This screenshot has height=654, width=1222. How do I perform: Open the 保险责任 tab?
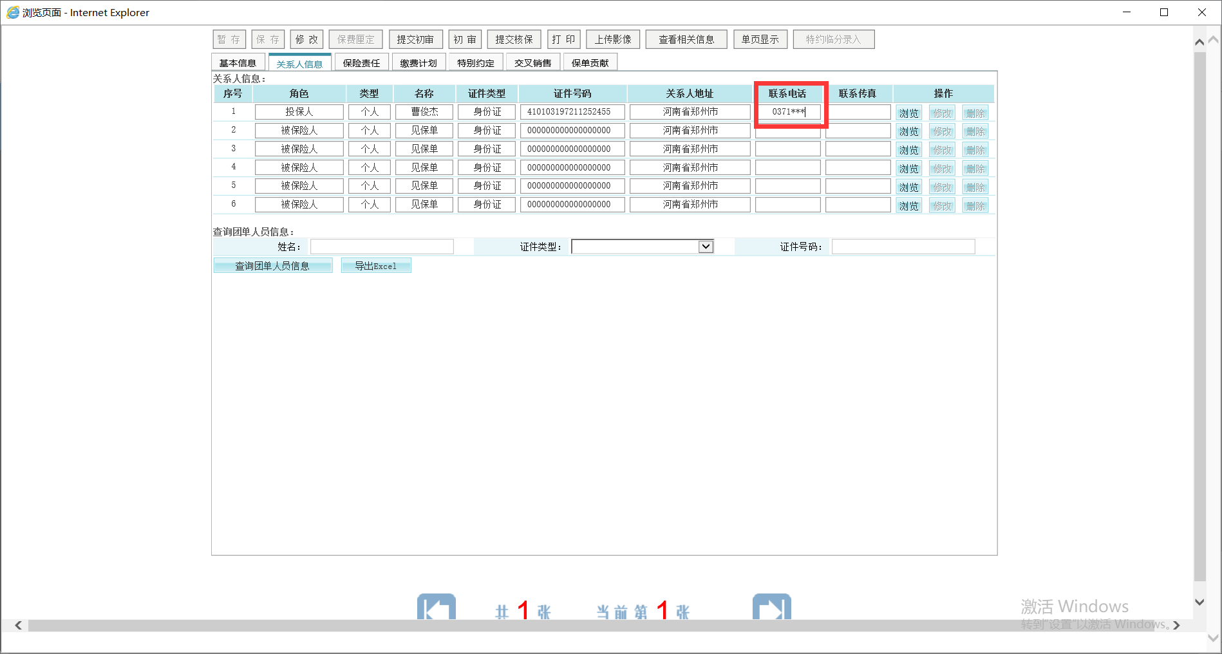click(x=361, y=63)
